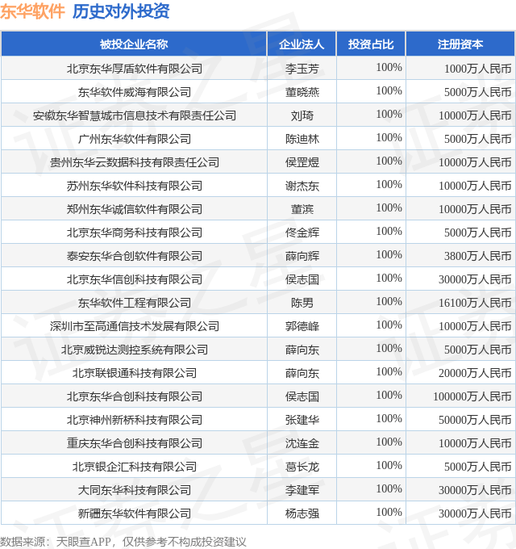Select legal person 杨志强
Screen dimensions: 516x549
[302, 513]
